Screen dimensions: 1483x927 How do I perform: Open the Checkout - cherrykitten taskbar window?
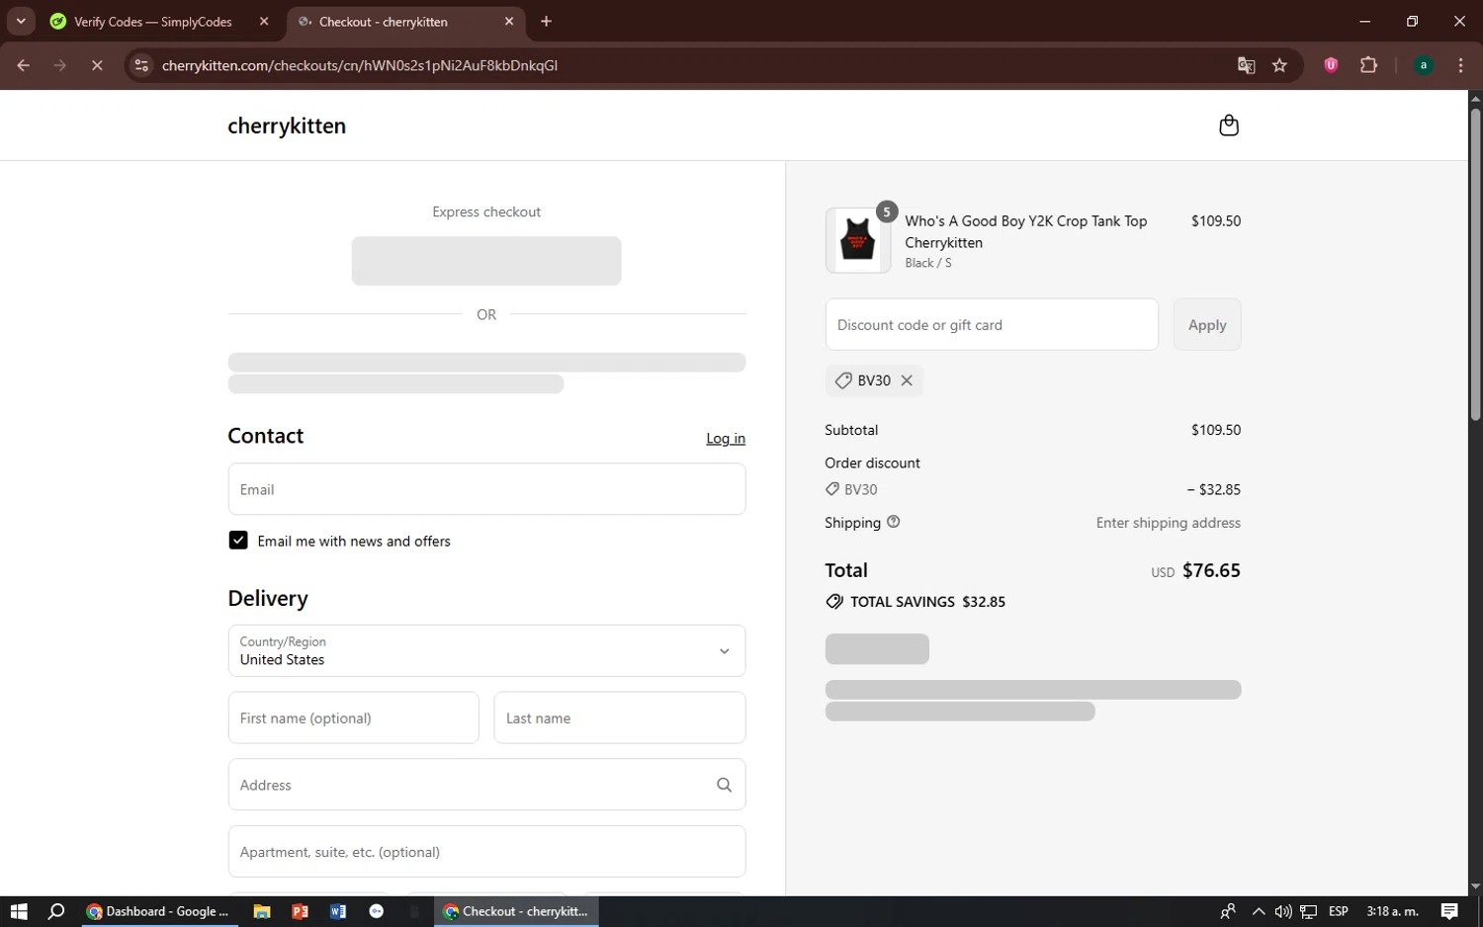tap(516, 911)
